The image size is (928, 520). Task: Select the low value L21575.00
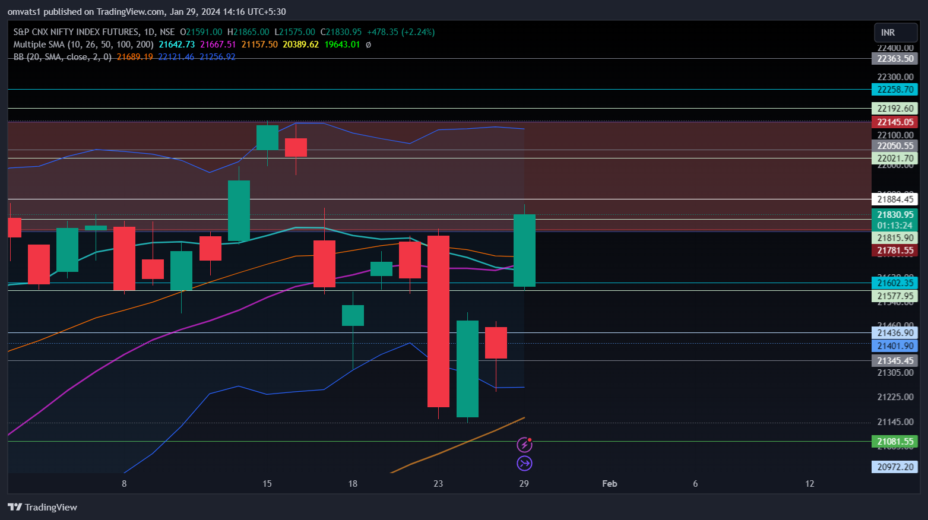tap(294, 32)
